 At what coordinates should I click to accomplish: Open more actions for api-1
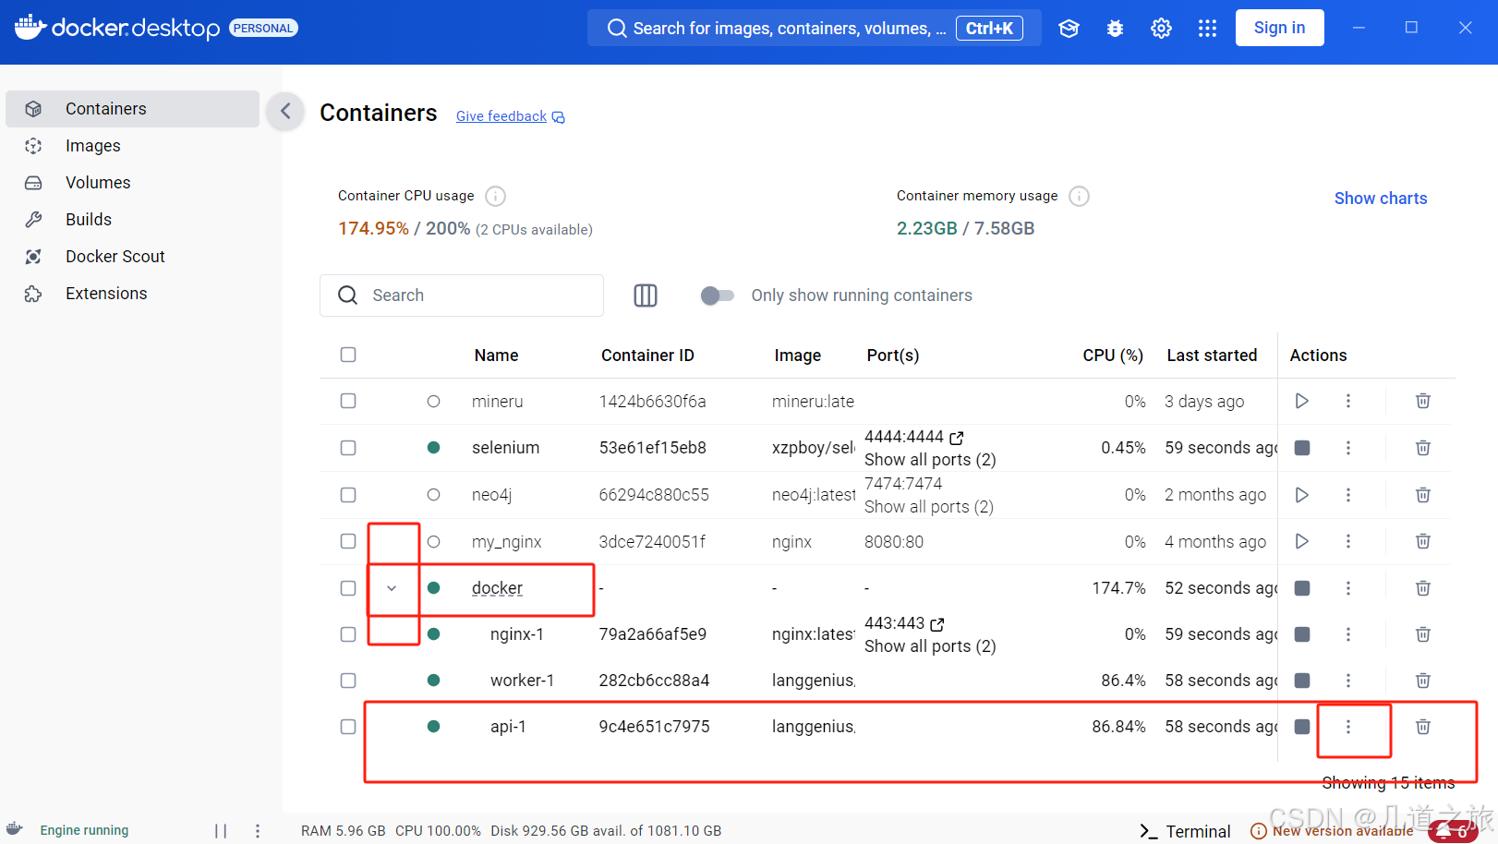1348,727
